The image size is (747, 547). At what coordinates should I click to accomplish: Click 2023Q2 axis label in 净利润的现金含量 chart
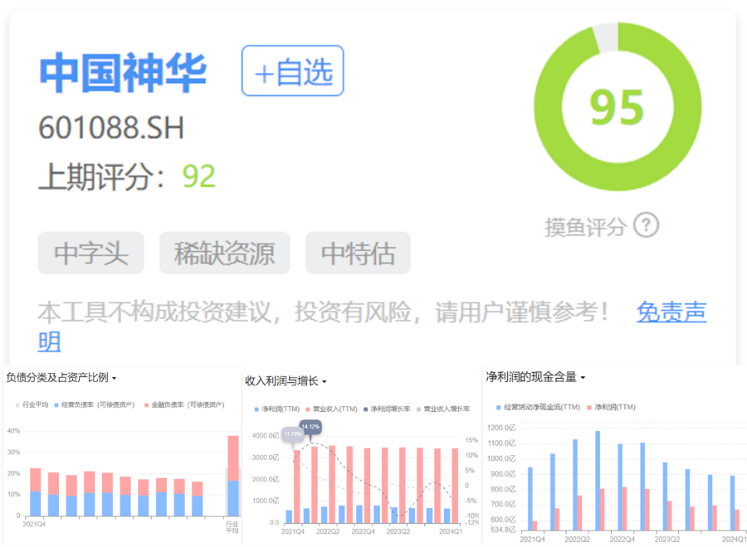(667, 540)
